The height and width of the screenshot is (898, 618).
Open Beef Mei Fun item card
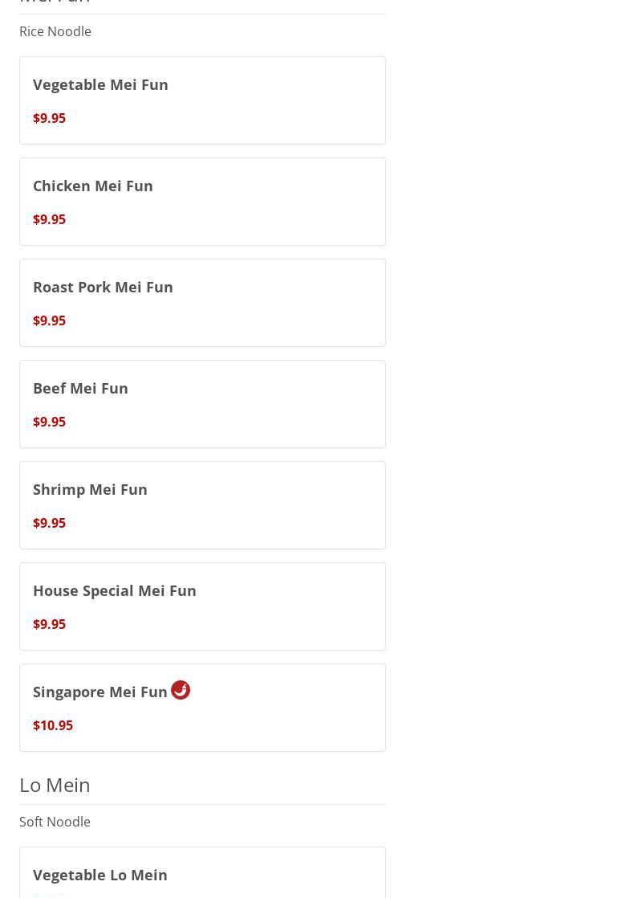[x=202, y=404]
